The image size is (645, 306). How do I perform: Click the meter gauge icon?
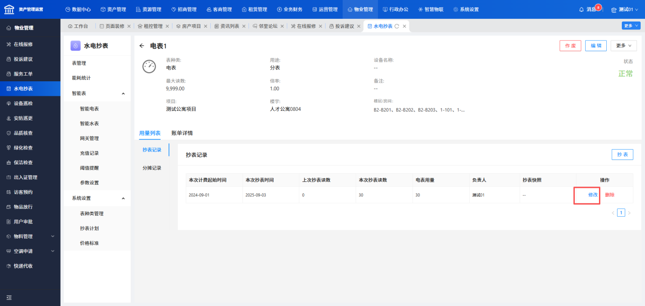point(149,66)
